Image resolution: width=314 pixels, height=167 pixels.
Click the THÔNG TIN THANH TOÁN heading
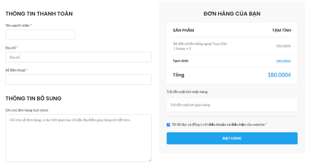point(39,14)
